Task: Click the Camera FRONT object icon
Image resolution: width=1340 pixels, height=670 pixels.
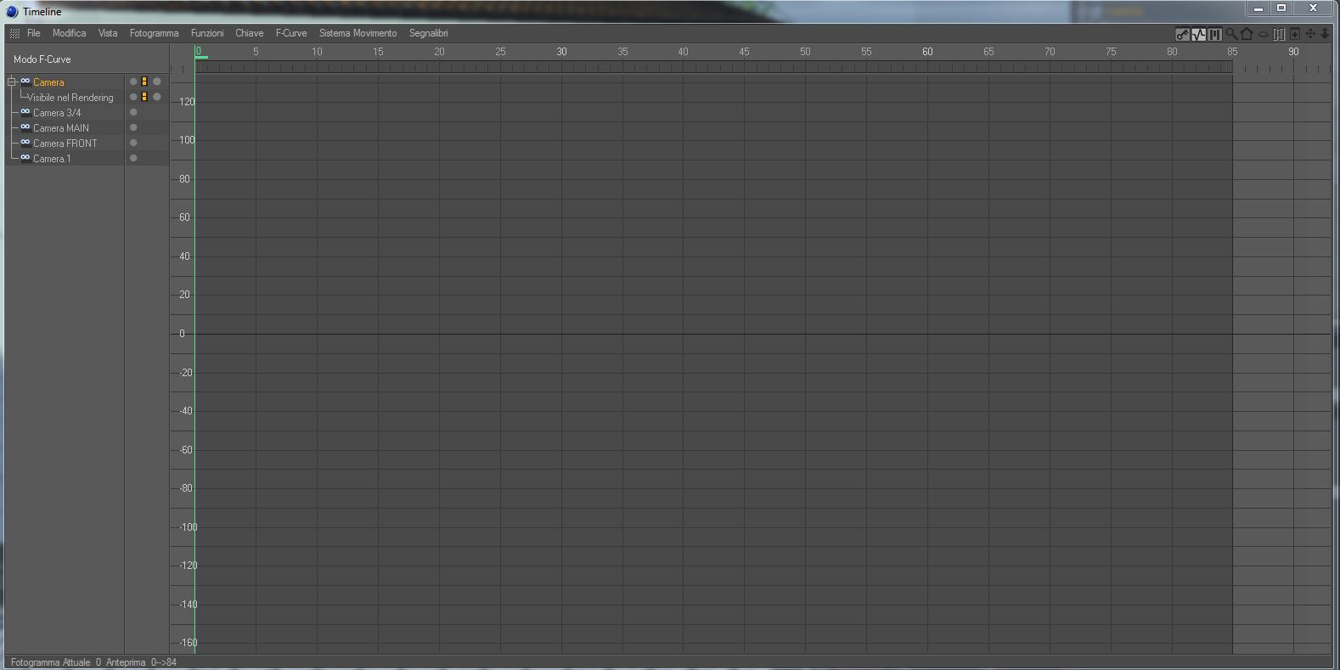Action: tap(25, 143)
